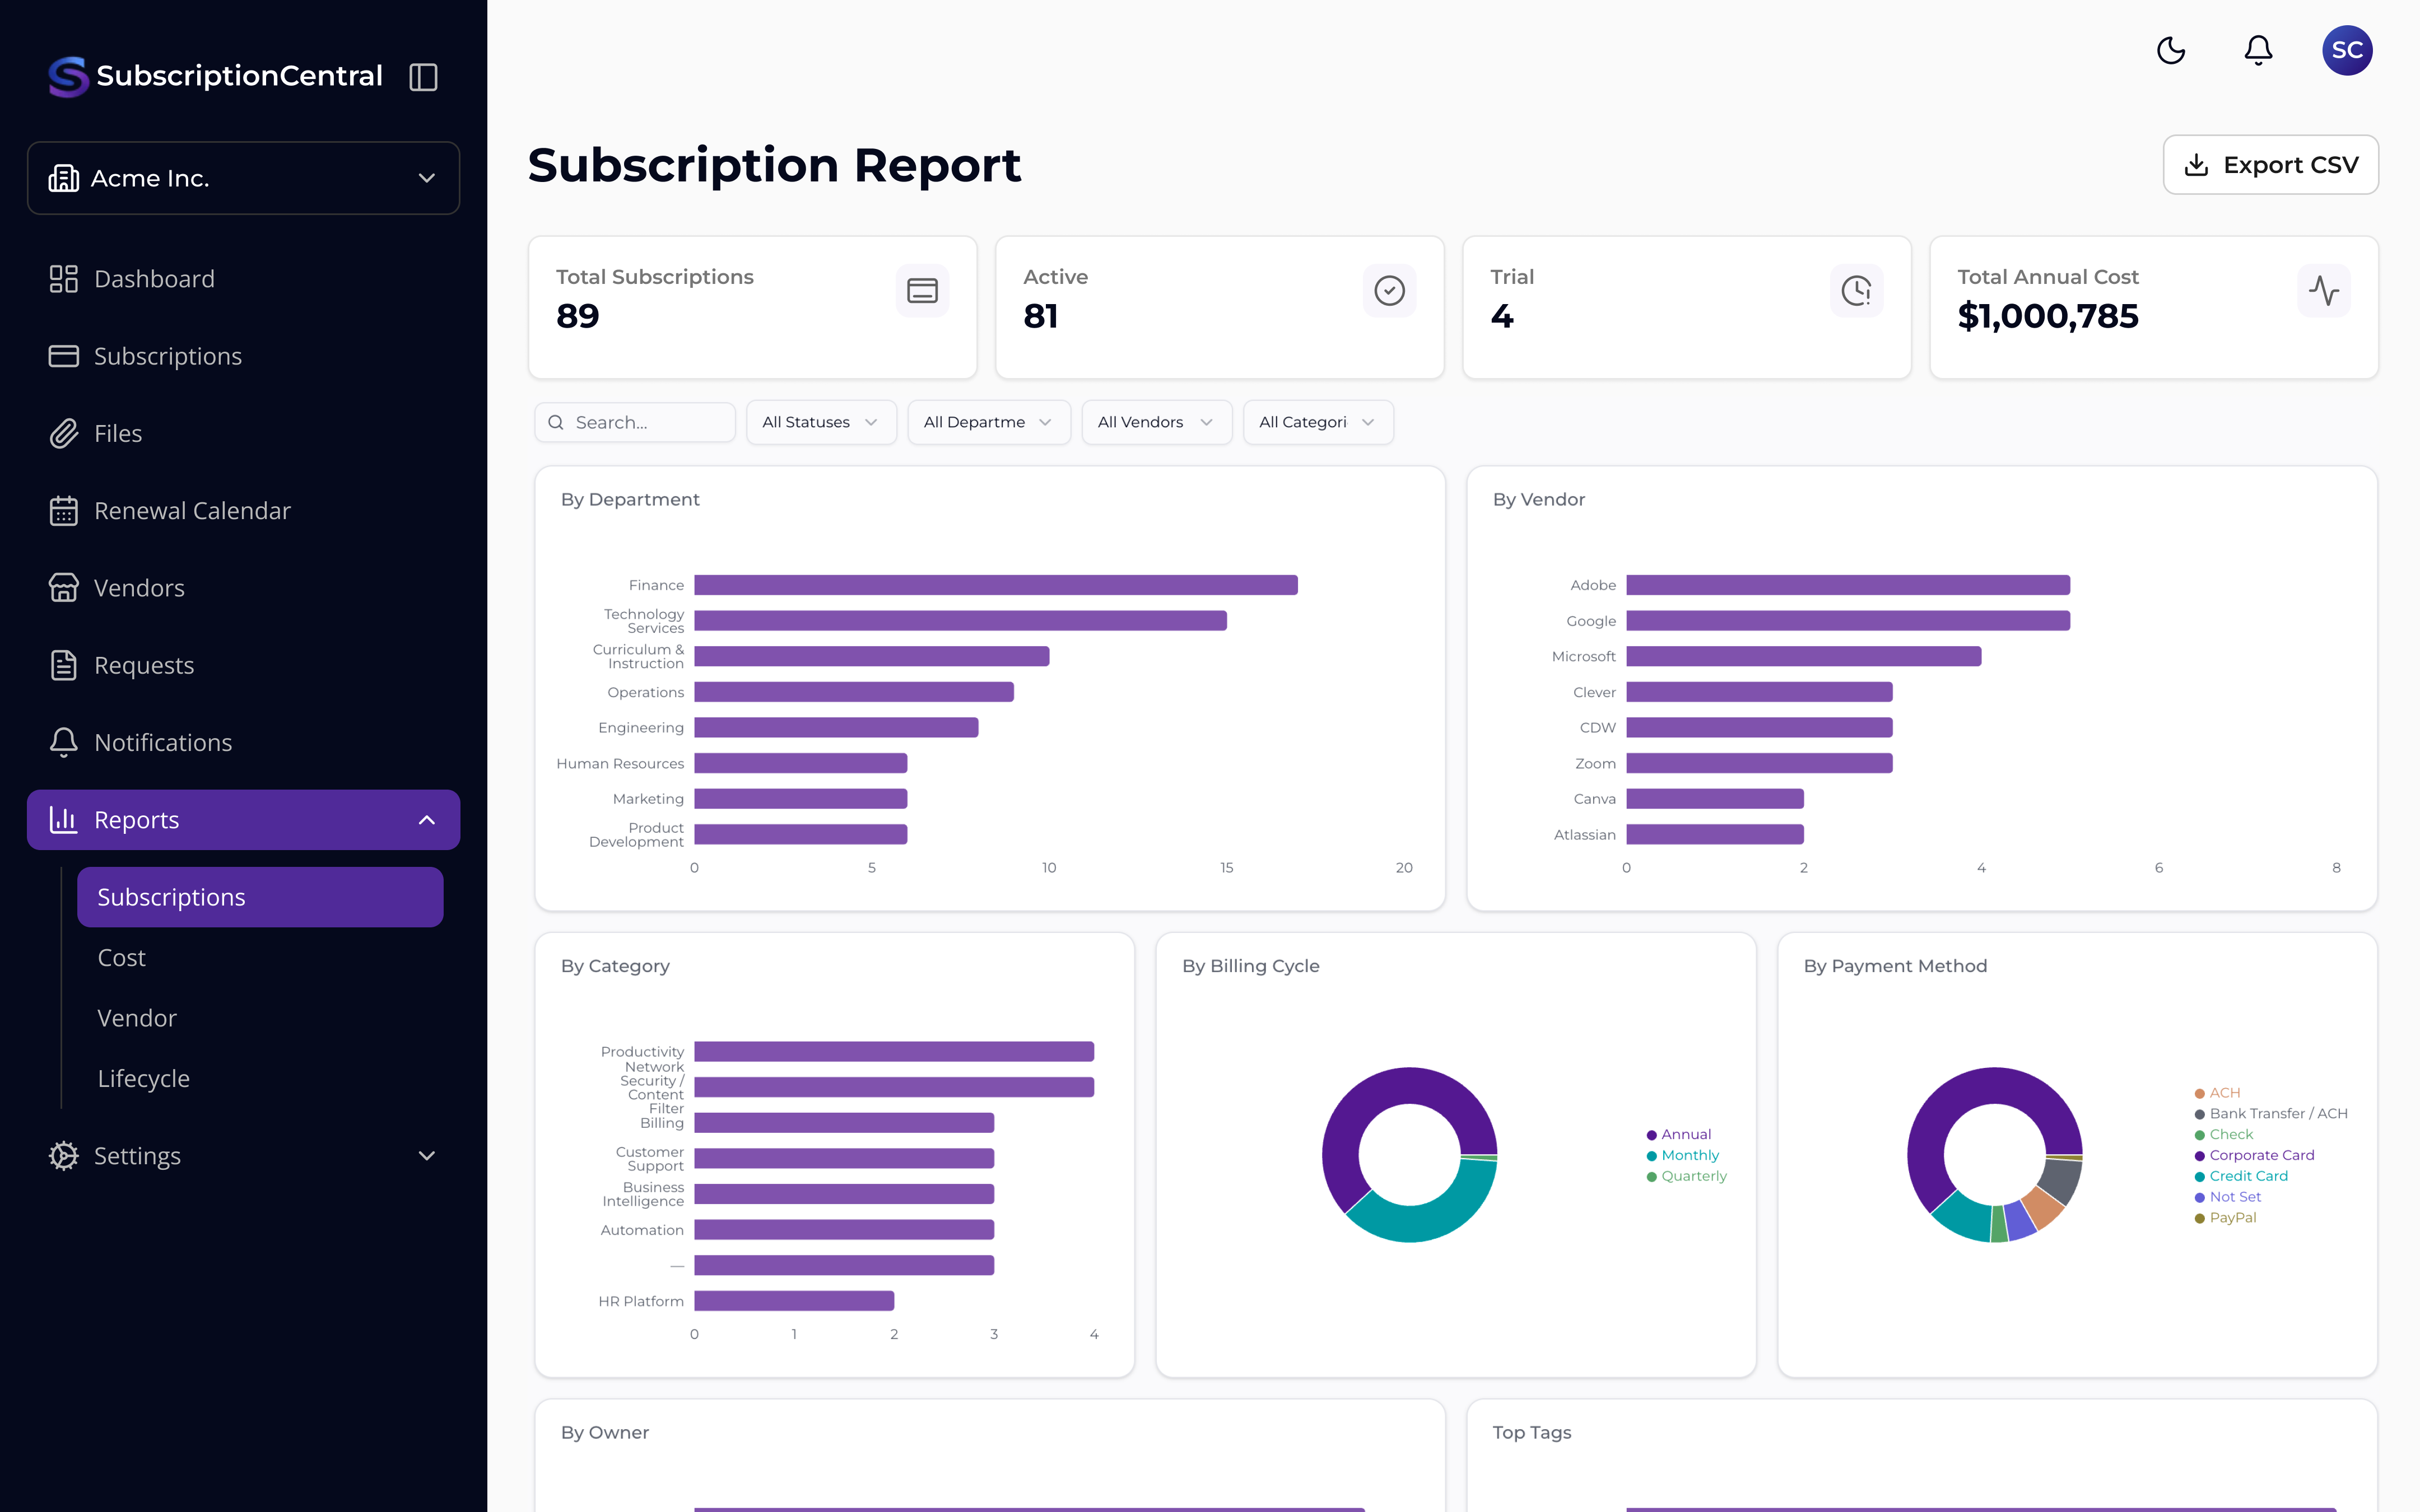Expand the Settings menu chevron
The width and height of the screenshot is (2420, 1512).
coord(427,1156)
